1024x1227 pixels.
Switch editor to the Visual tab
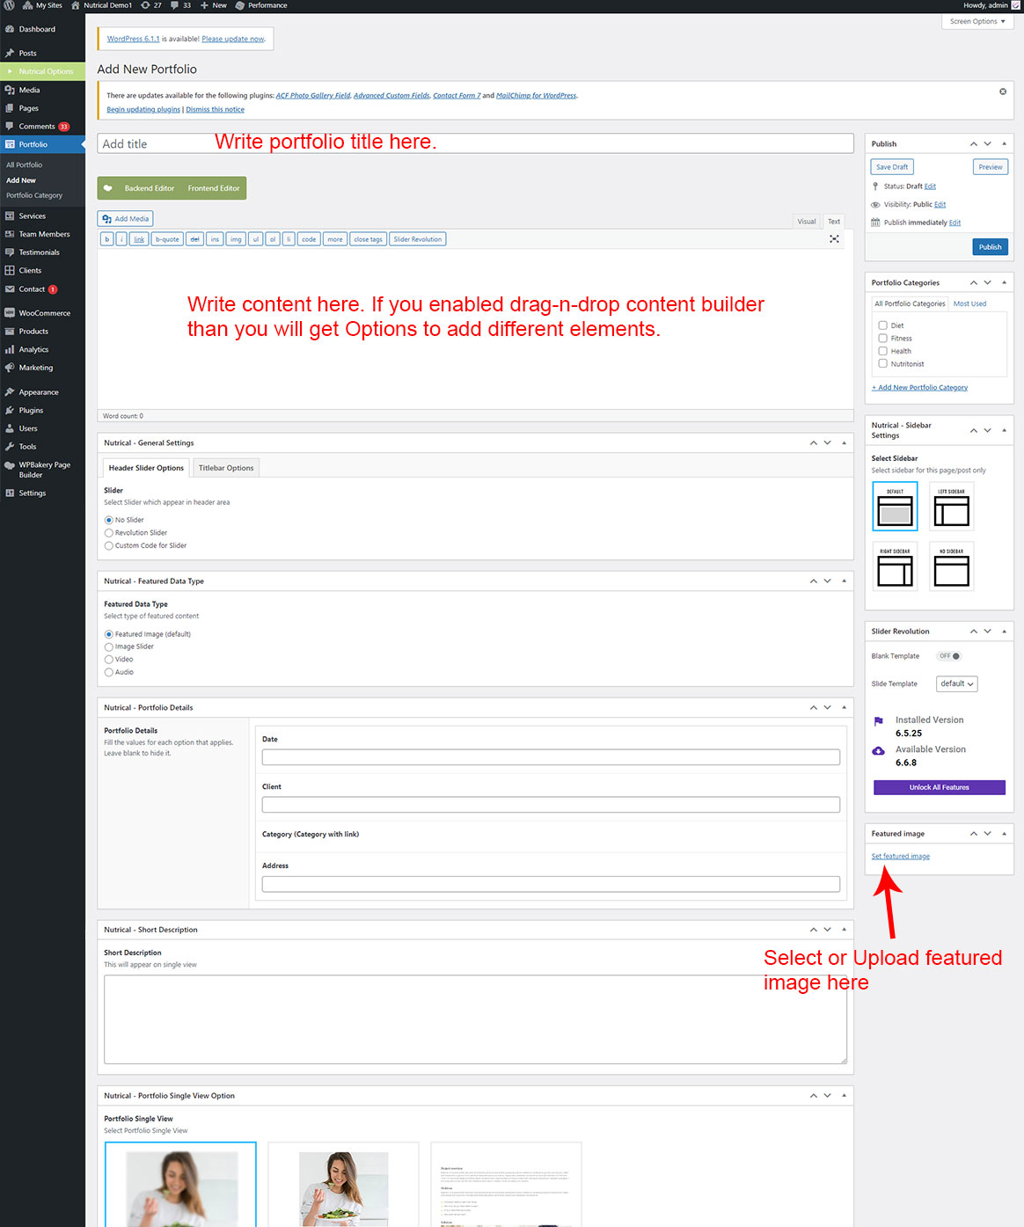pos(806,222)
